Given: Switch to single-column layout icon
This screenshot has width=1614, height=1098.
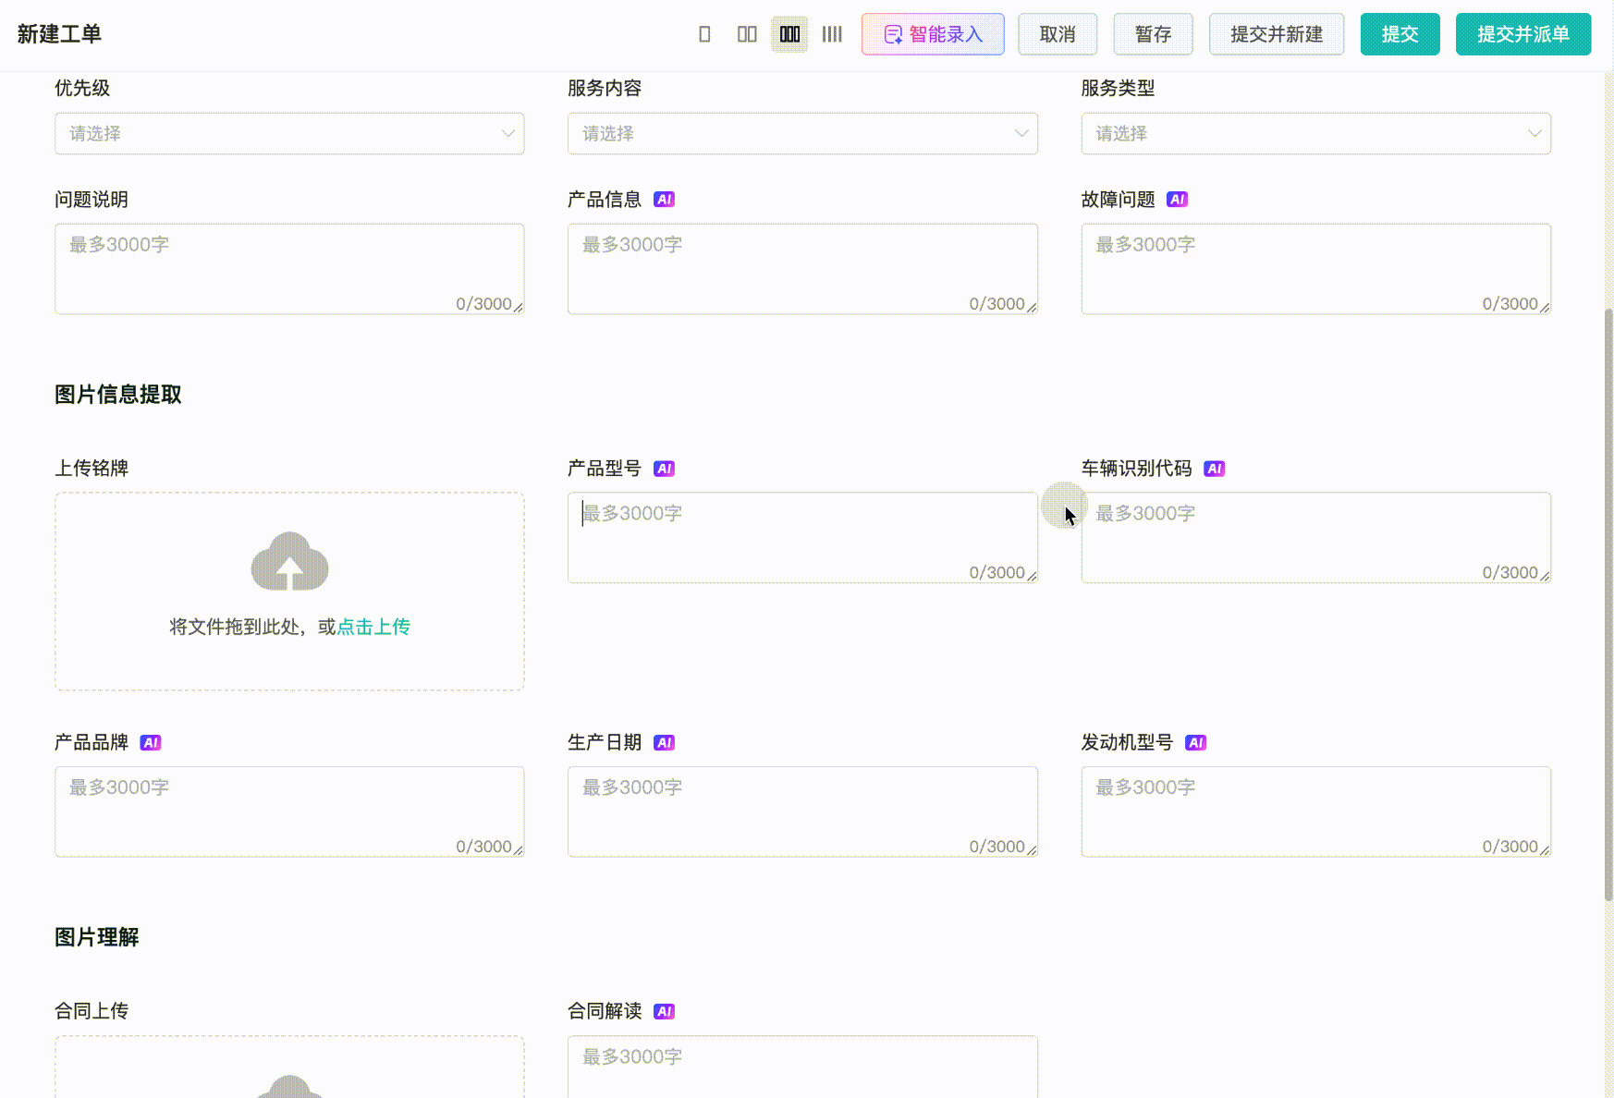Looking at the screenshot, I should coord(704,34).
